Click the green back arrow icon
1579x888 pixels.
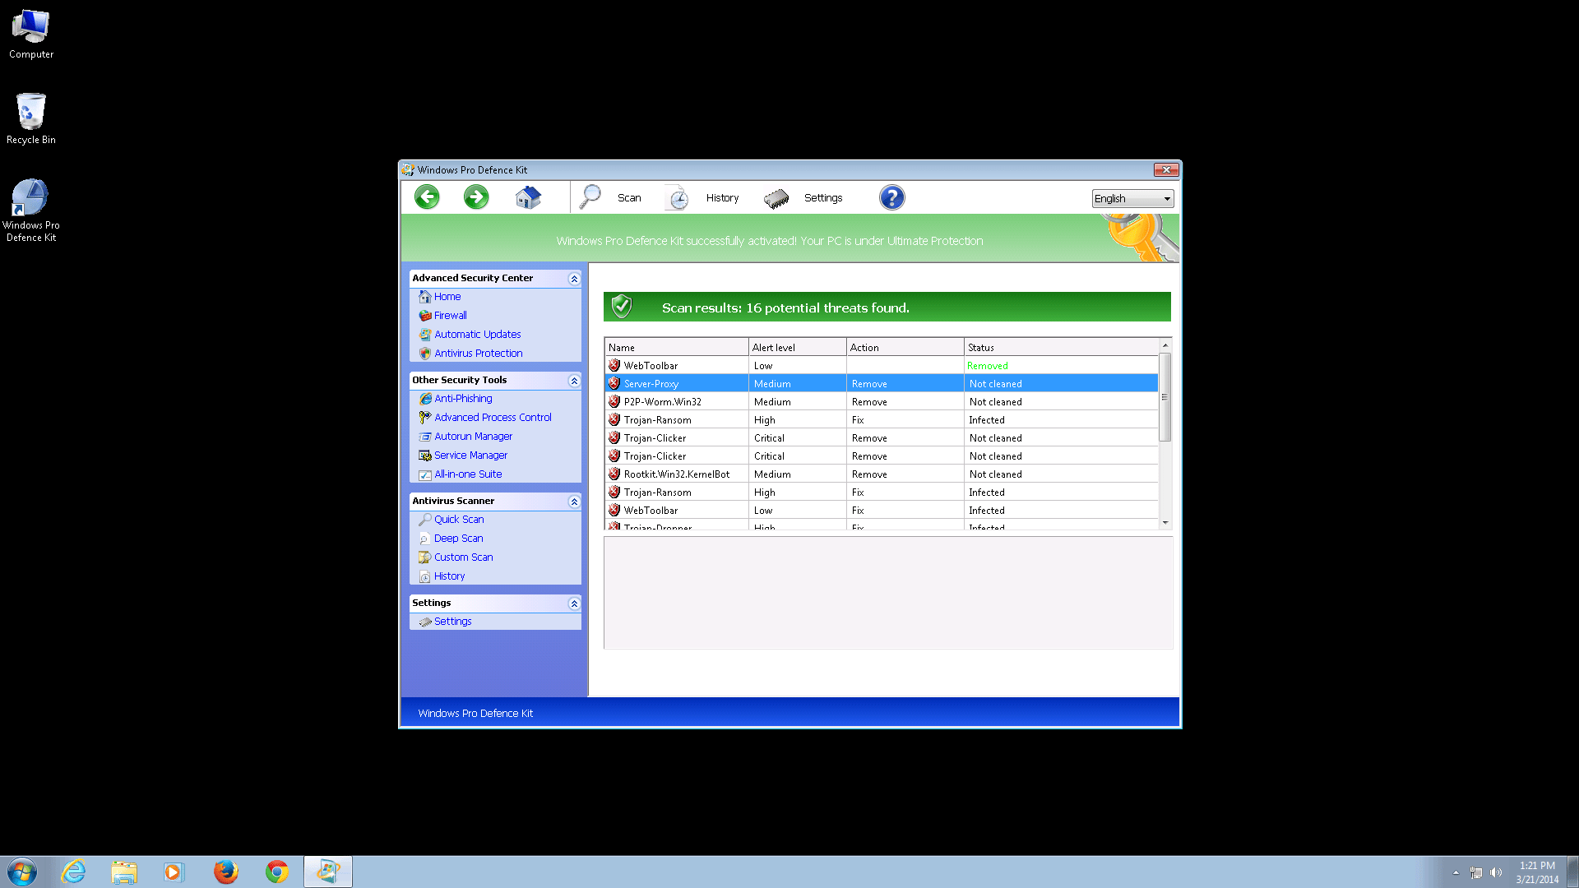coord(427,197)
